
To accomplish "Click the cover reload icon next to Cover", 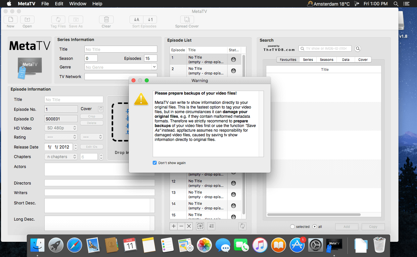I will (101, 109).
